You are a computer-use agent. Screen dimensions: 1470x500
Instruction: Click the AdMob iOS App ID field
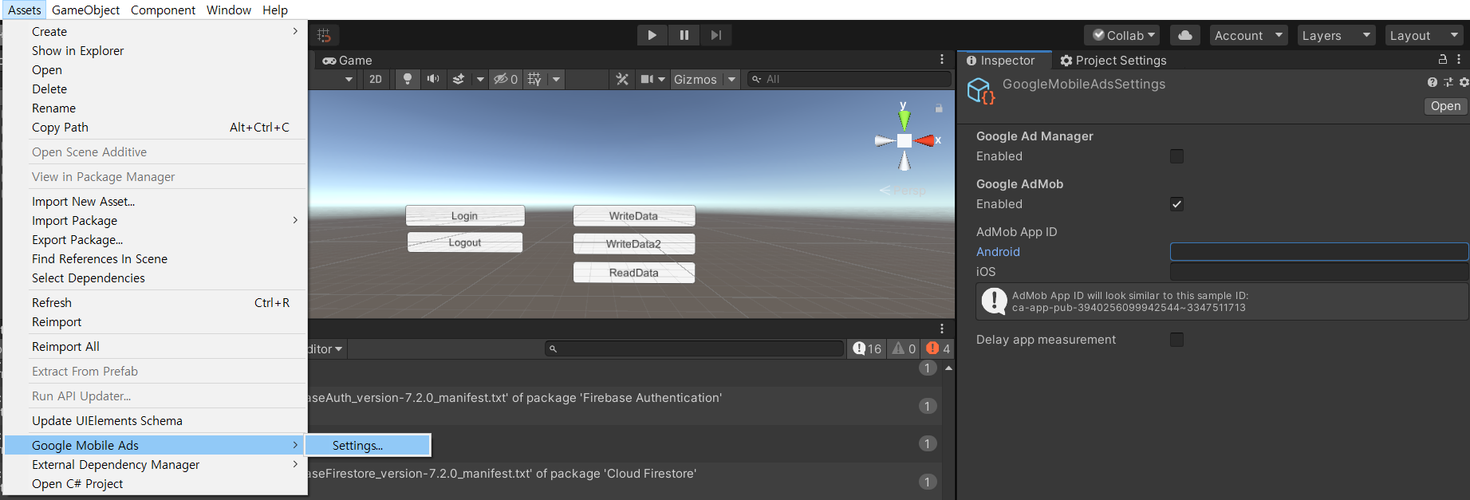coord(1318,272)
